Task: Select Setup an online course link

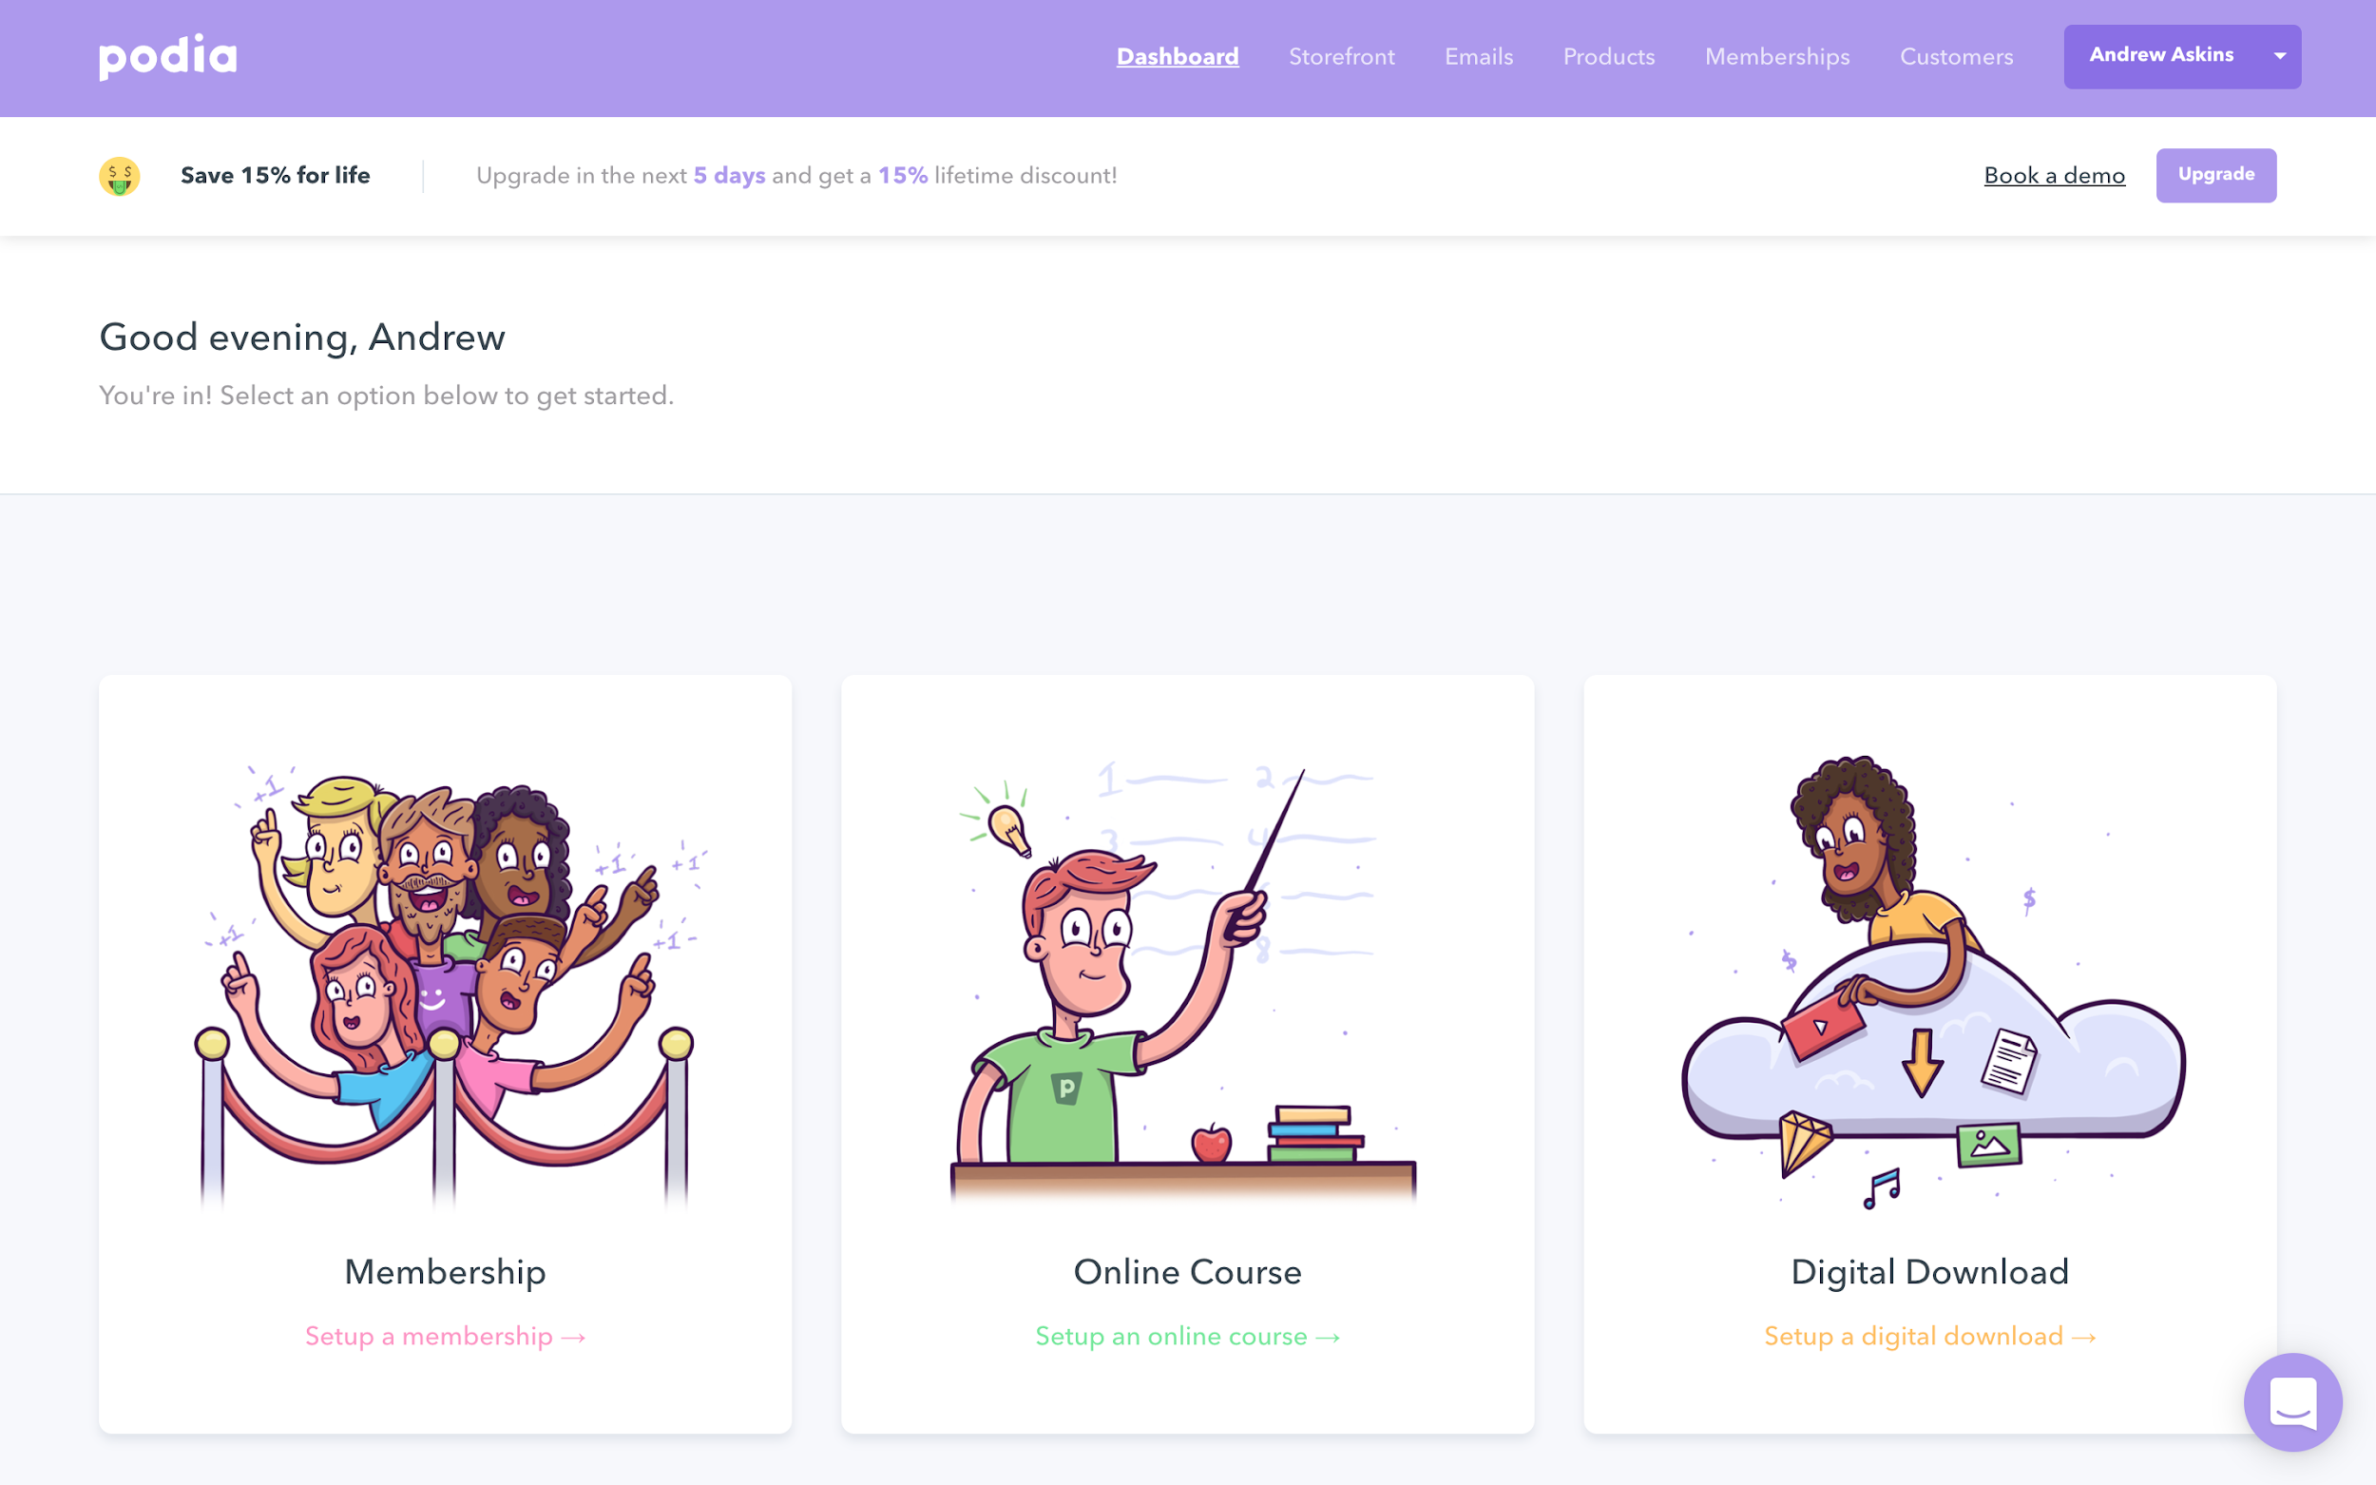Action: click(x=1187, y=1336)
